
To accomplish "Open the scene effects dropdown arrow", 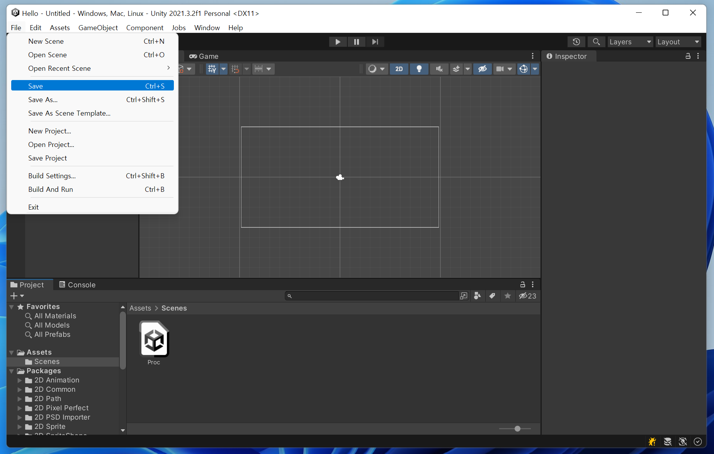I will pos(467,69).
